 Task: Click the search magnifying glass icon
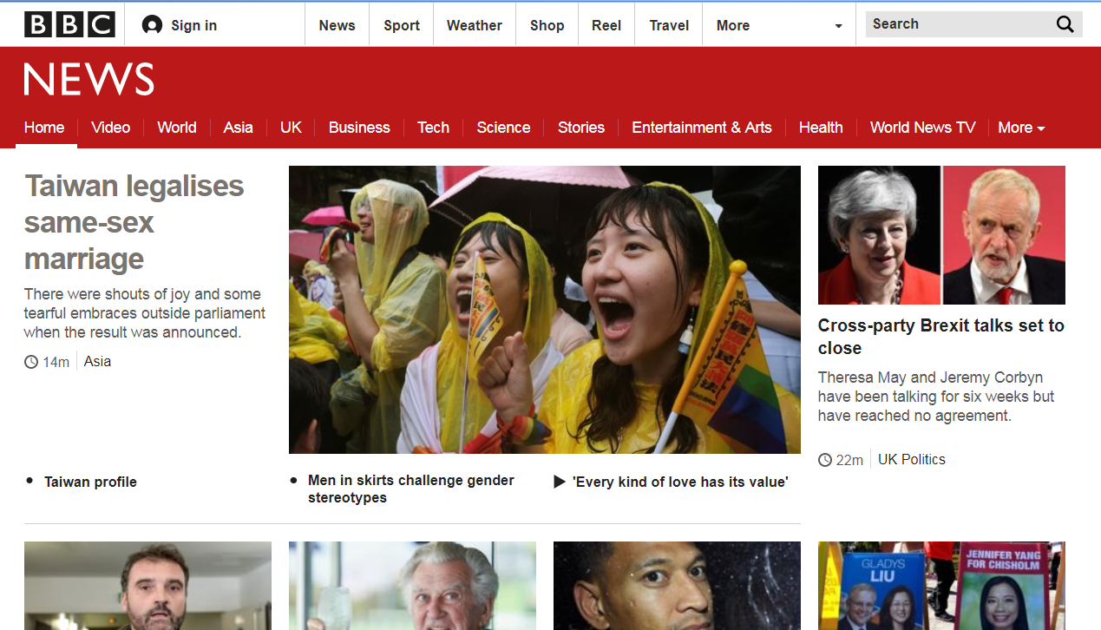coord(1065,23)
